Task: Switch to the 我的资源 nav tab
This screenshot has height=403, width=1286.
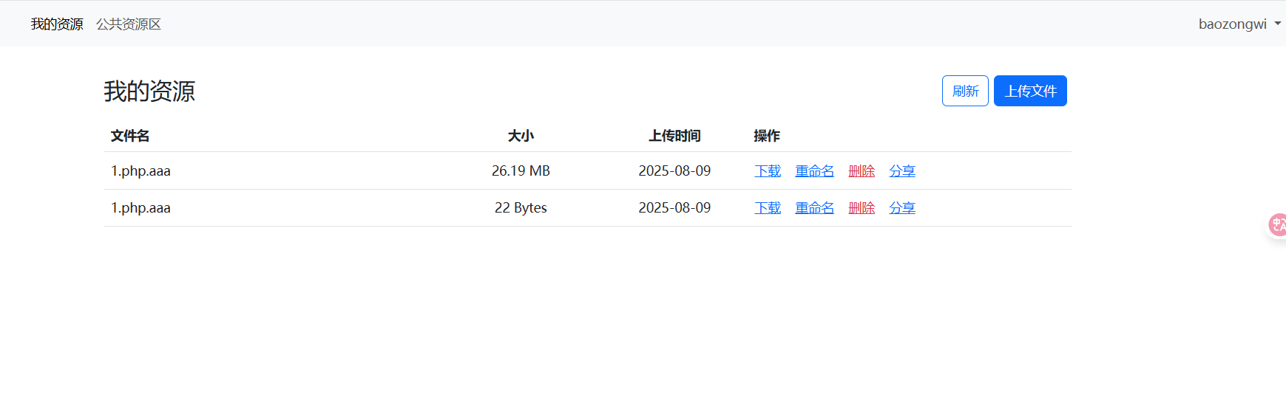Action: (x=57, y=24)
